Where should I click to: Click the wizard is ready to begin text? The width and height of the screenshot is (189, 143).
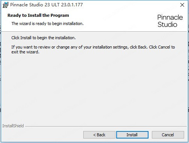pyautogui.click(x=48, y=24)
